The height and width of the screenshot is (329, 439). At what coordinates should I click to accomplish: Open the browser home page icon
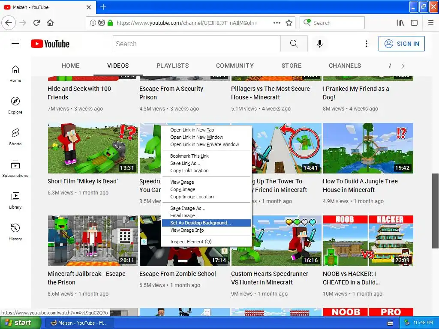(50, 23)
